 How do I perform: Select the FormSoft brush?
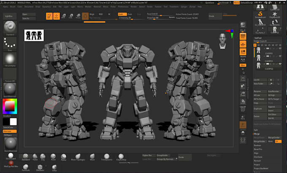tap(26, 167)
